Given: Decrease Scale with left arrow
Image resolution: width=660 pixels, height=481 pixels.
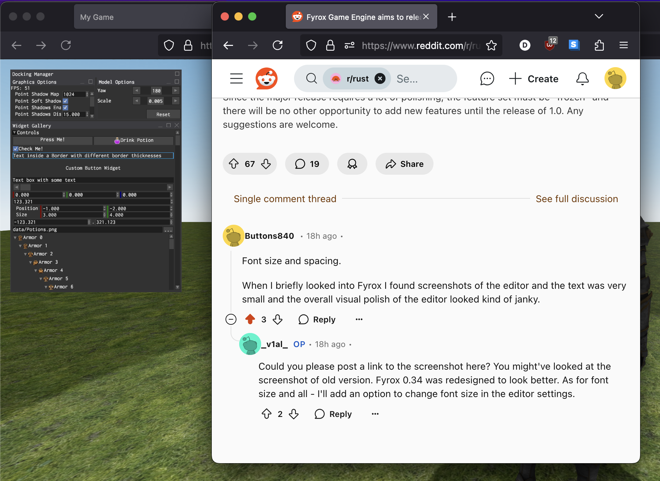Looking at the screenshot, I should tap(137, 101).
